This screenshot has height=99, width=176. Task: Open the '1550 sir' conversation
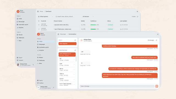pos(67,75)
